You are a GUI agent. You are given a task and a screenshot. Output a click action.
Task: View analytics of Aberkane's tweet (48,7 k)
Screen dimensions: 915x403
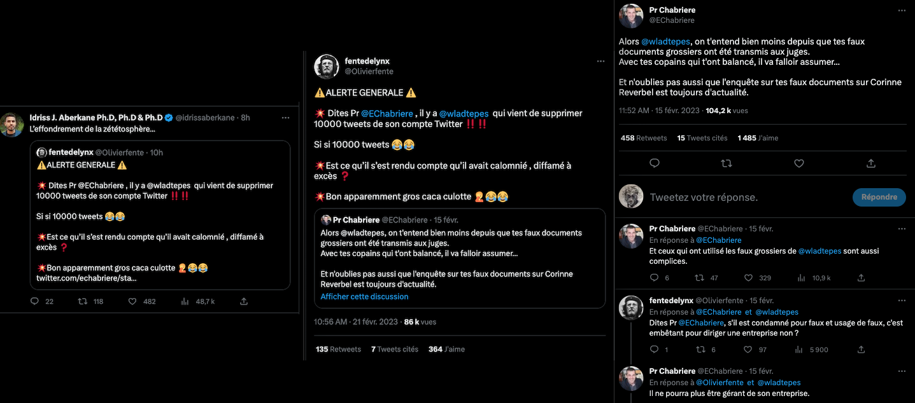tap(185, 301)
